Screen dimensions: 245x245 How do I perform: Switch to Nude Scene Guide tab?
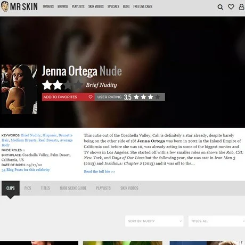(x=73, y=188)
